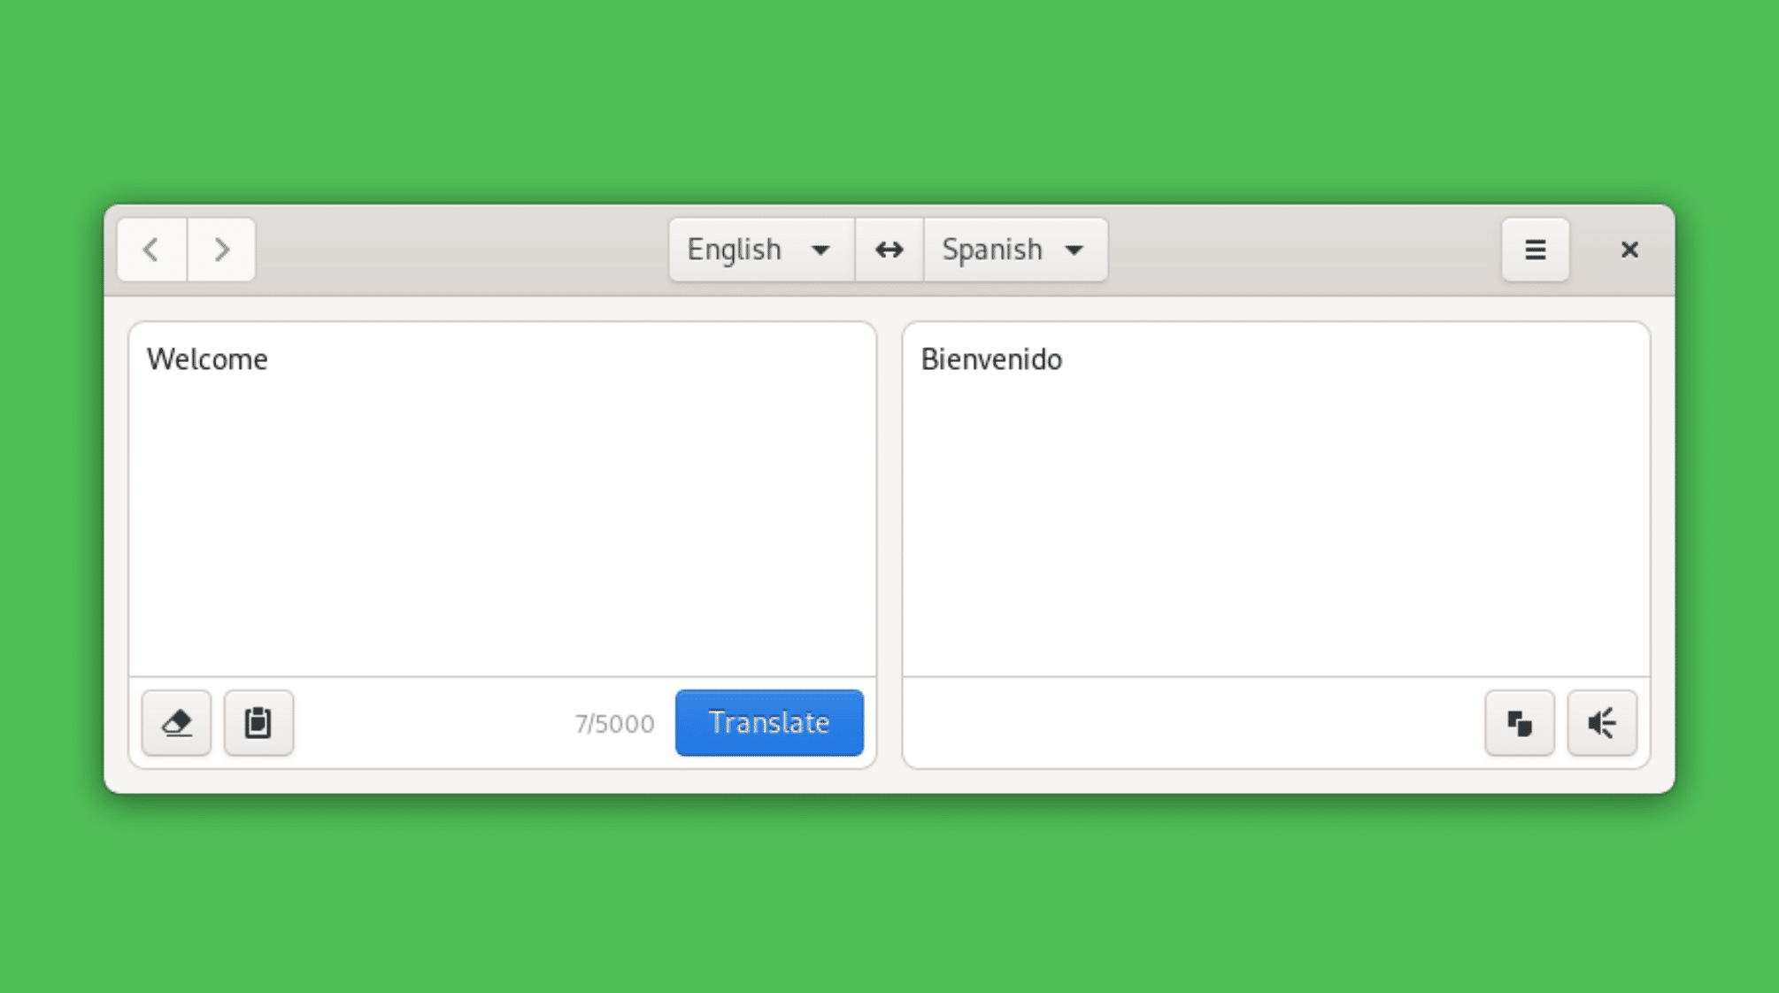Copy the translated text
The width and height of the screenshot is (1779, 993).
[x=1519, y=723]
